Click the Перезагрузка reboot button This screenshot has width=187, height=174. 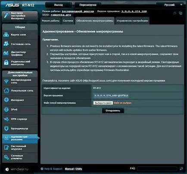coord(88,5)
